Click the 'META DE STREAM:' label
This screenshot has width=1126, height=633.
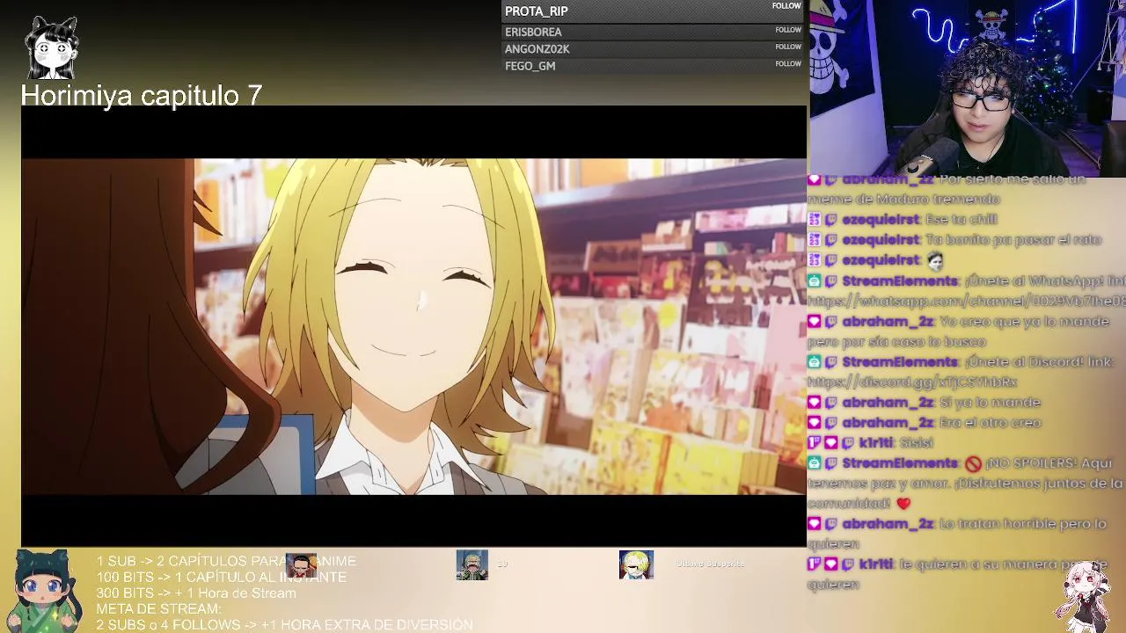coord(158,608)
